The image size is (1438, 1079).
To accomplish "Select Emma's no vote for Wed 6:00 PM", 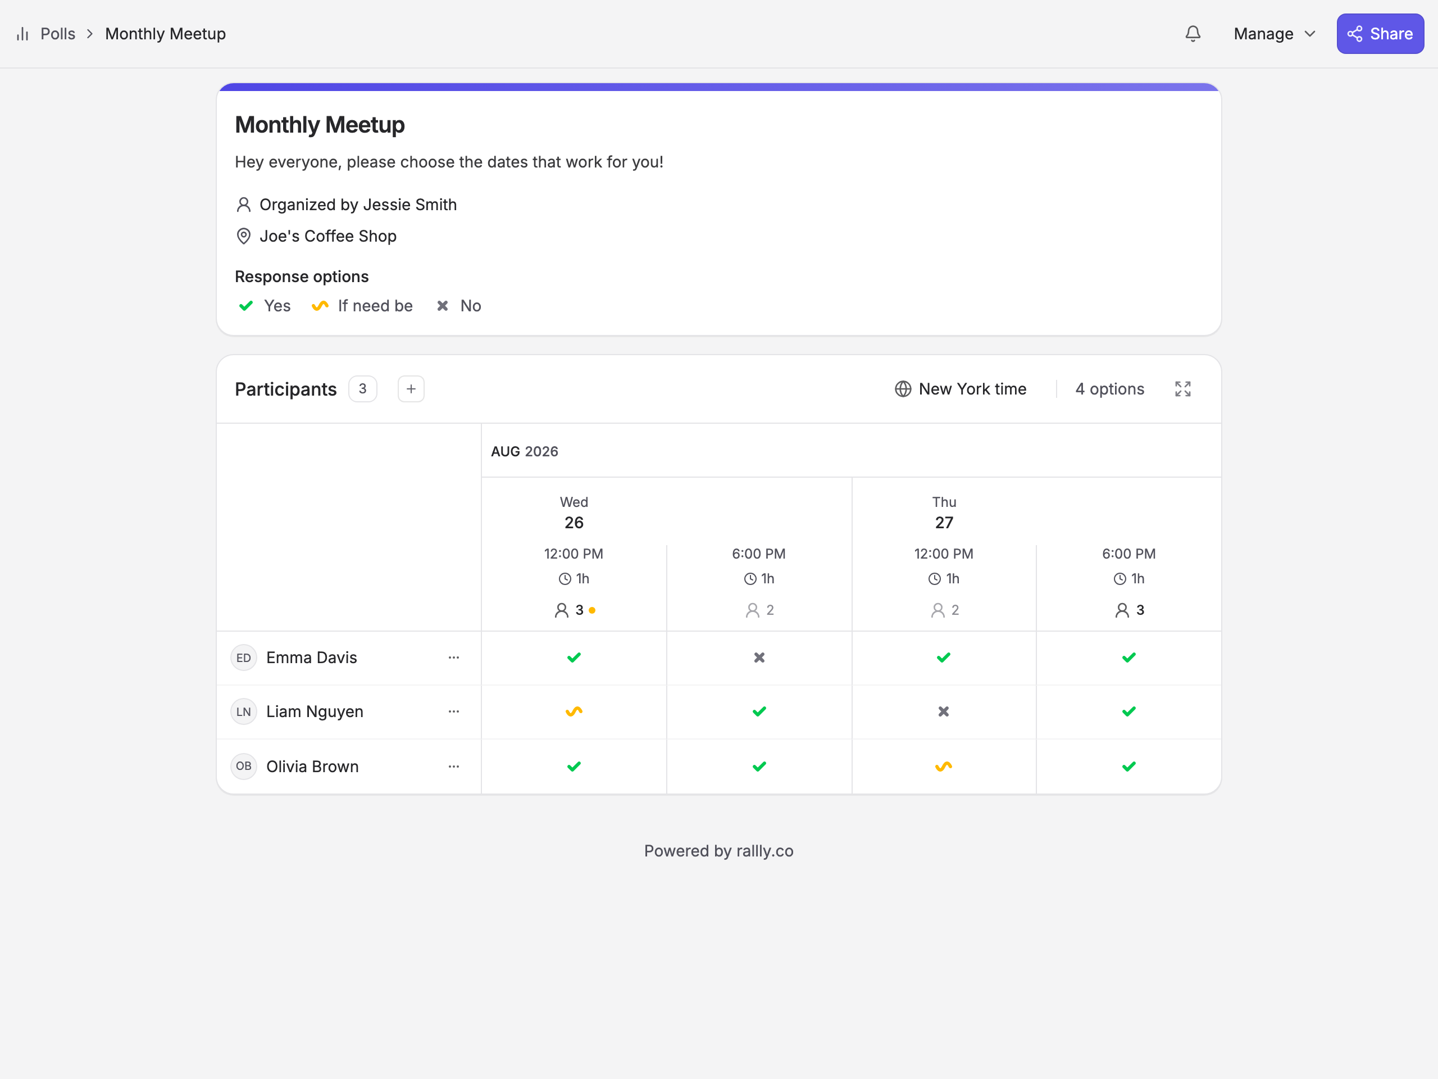I will [759, 658].
